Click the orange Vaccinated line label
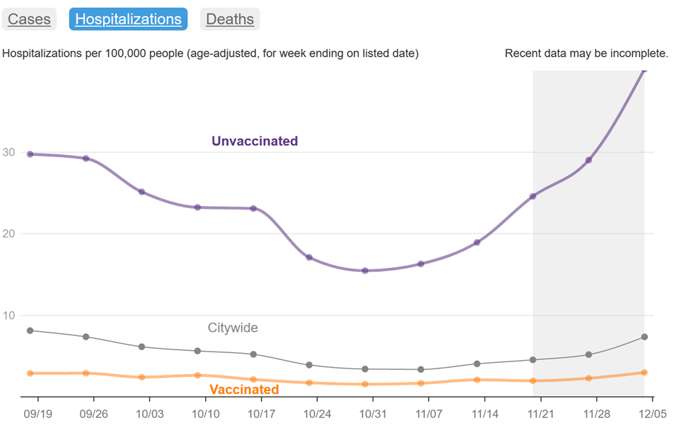The width and height of the screenshot is (673, 424). click(x=244, y=390)
